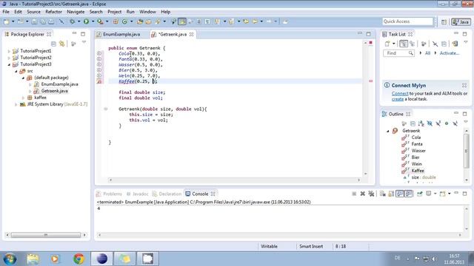Viewport: 474px width, 266px height.
Task: Click the New file toolbar icon
Action: point(7,21)
